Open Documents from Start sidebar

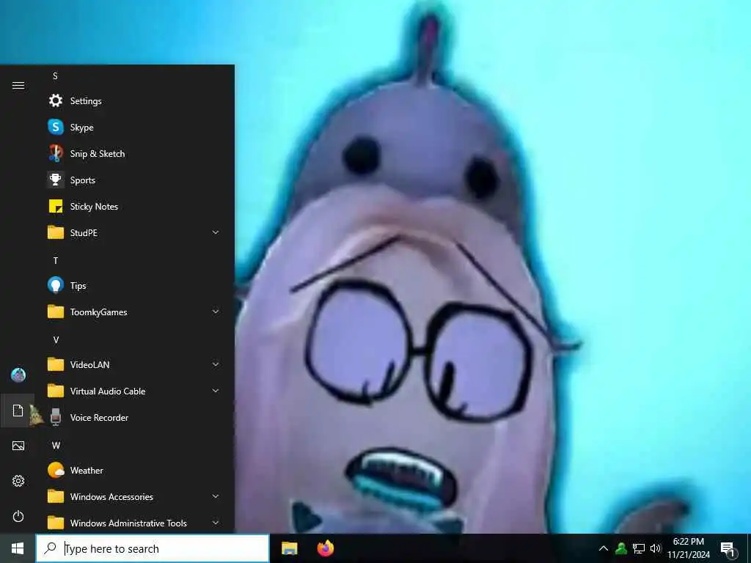pos(18,411)
